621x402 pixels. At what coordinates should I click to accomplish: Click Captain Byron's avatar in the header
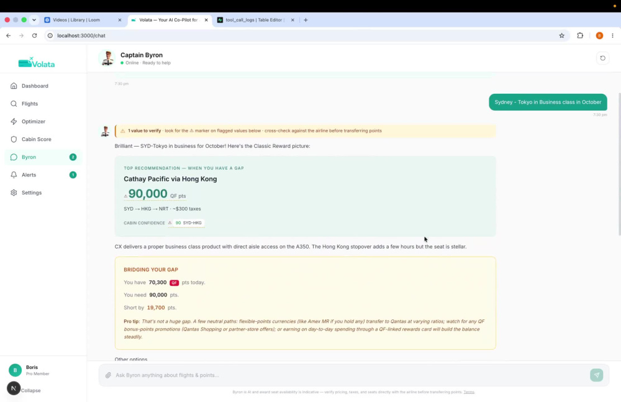click(107, 58)
